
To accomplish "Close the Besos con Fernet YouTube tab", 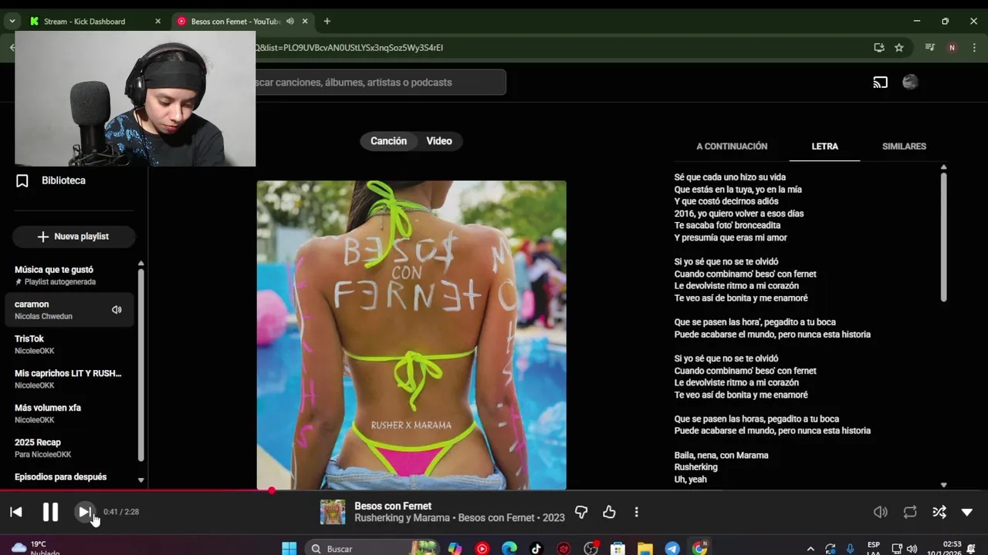I will pyautogui.click(x=305, y=22).
